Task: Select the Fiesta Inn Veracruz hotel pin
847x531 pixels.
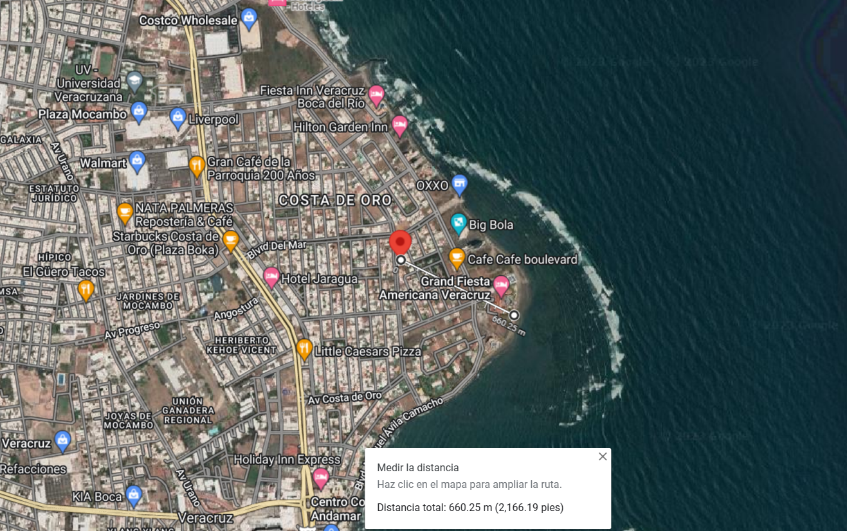Action: 376,95
